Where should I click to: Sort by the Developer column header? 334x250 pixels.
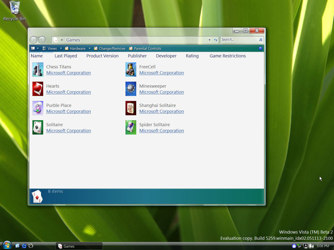coord(166,56)
